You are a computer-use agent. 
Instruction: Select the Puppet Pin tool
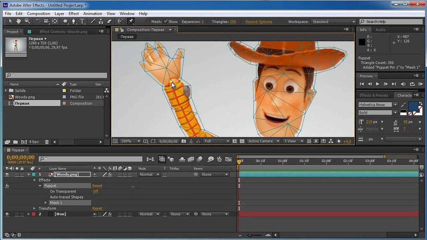click(131, 21)
